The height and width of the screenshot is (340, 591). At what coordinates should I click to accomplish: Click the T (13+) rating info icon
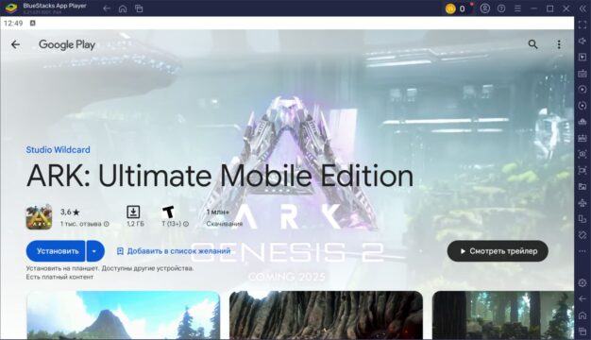tap(186, 224)
